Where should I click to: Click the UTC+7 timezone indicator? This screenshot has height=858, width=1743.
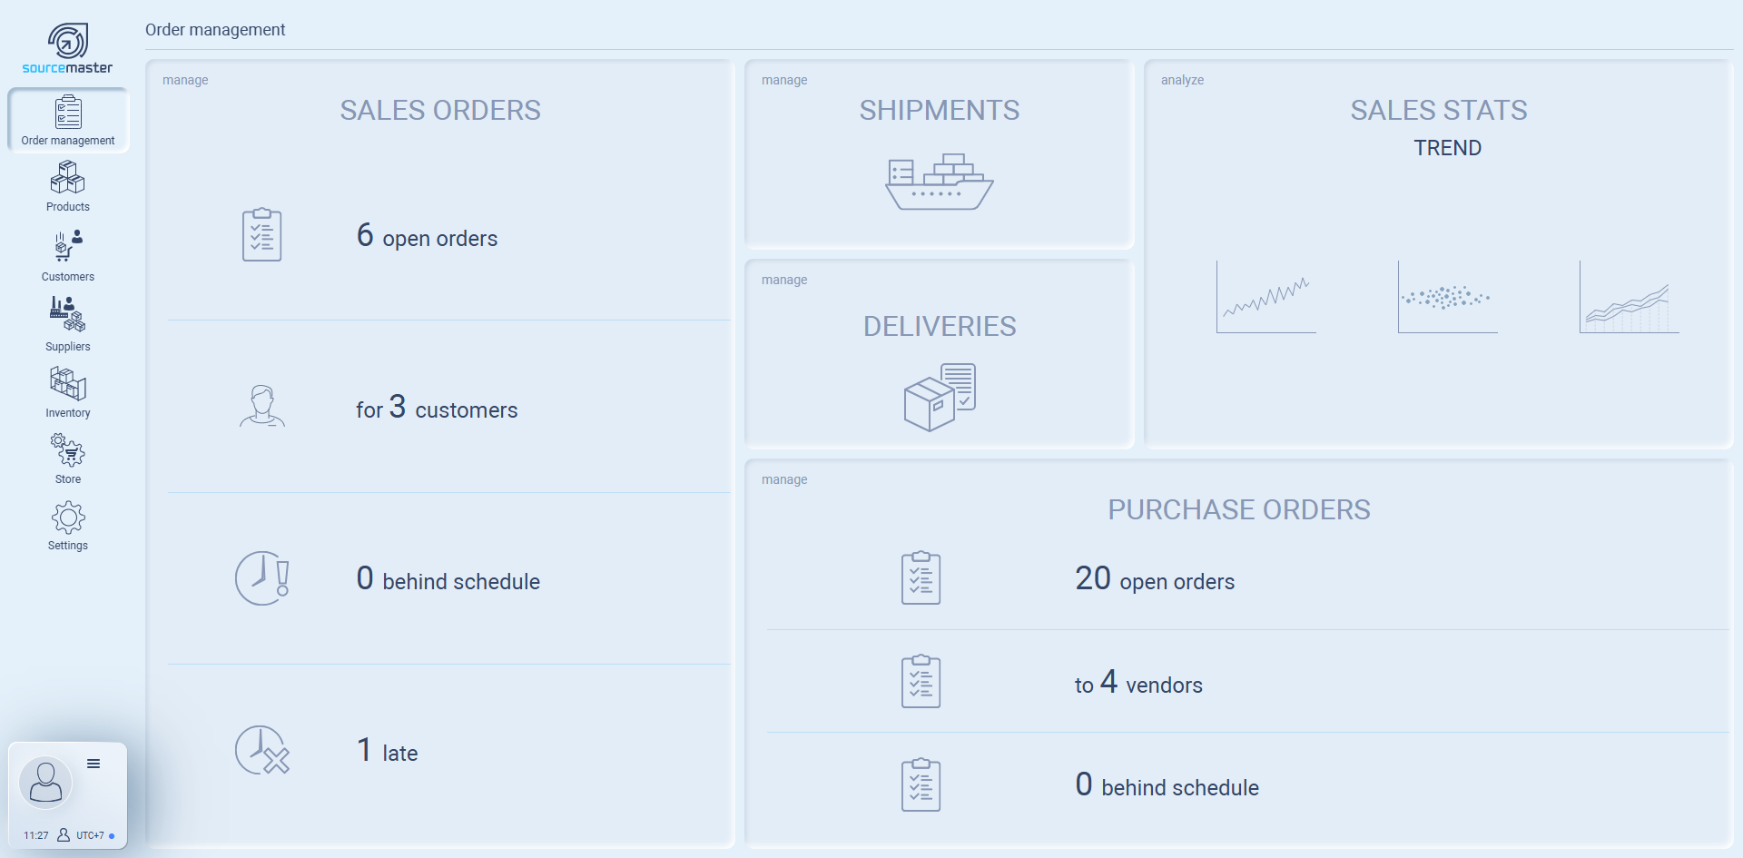pos(90,835)
